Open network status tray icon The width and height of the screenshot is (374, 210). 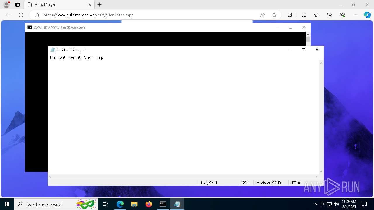pos(329,204)
